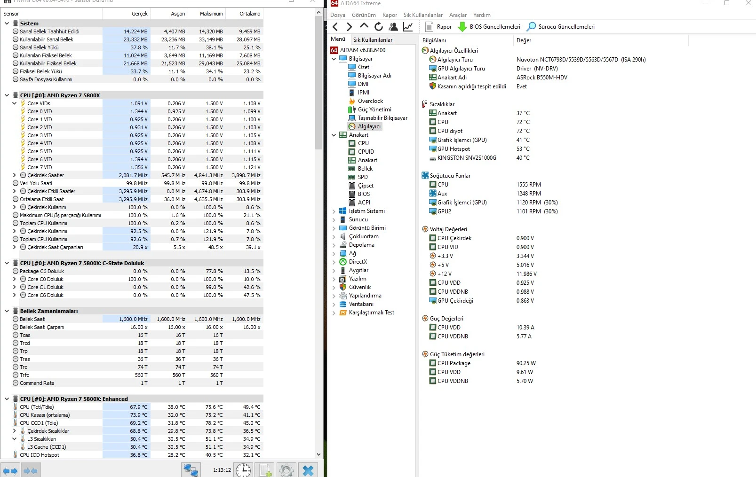Collapse the Bilgisayar tree node
This screenshot has width=756, height=477.
[334, 59]
